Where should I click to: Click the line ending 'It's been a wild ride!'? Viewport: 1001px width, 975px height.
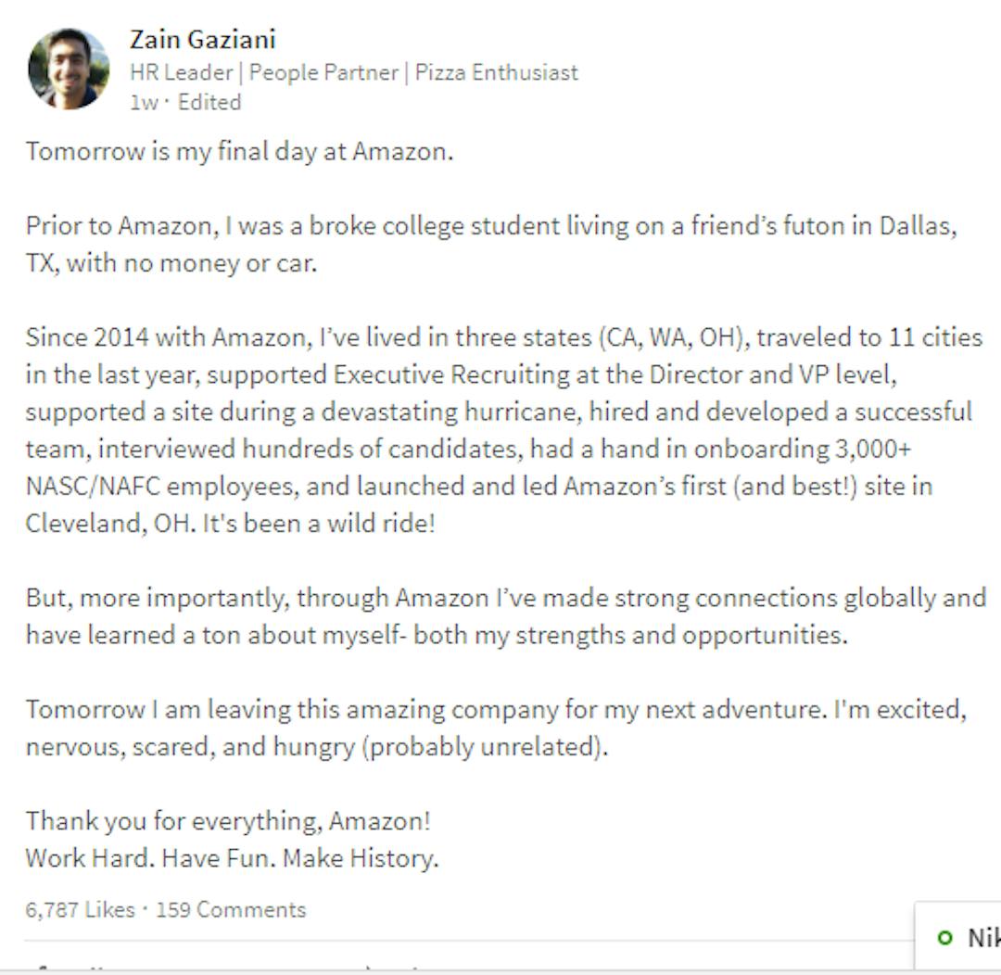click(x=231, y=524)
